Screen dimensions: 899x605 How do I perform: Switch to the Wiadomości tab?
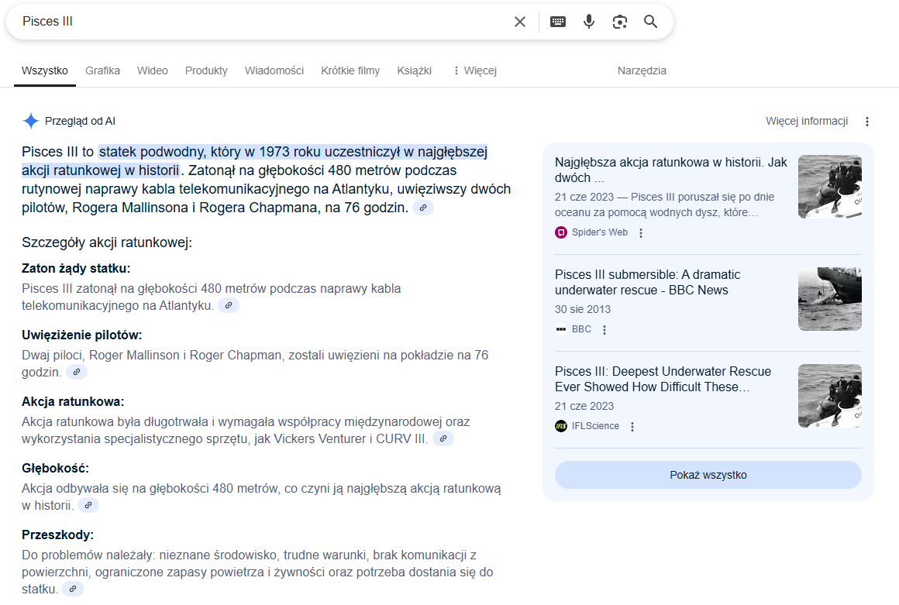coord(274,70)
